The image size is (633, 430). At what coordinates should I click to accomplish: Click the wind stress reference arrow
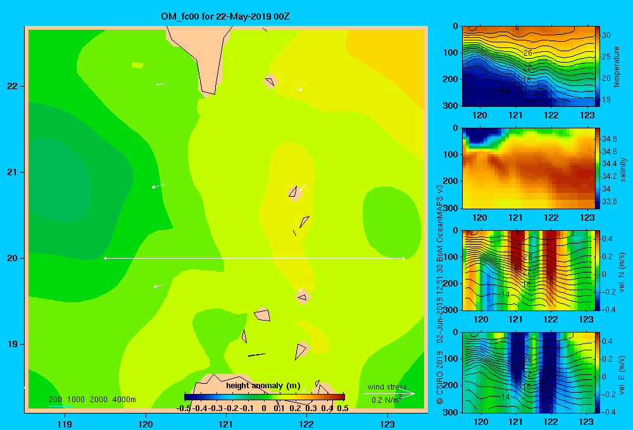coord(389,394)
